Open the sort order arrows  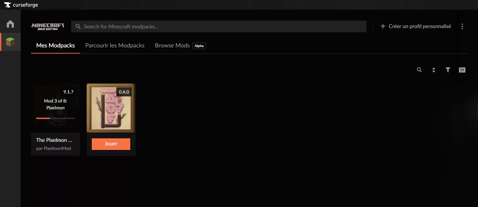(434, 70)
